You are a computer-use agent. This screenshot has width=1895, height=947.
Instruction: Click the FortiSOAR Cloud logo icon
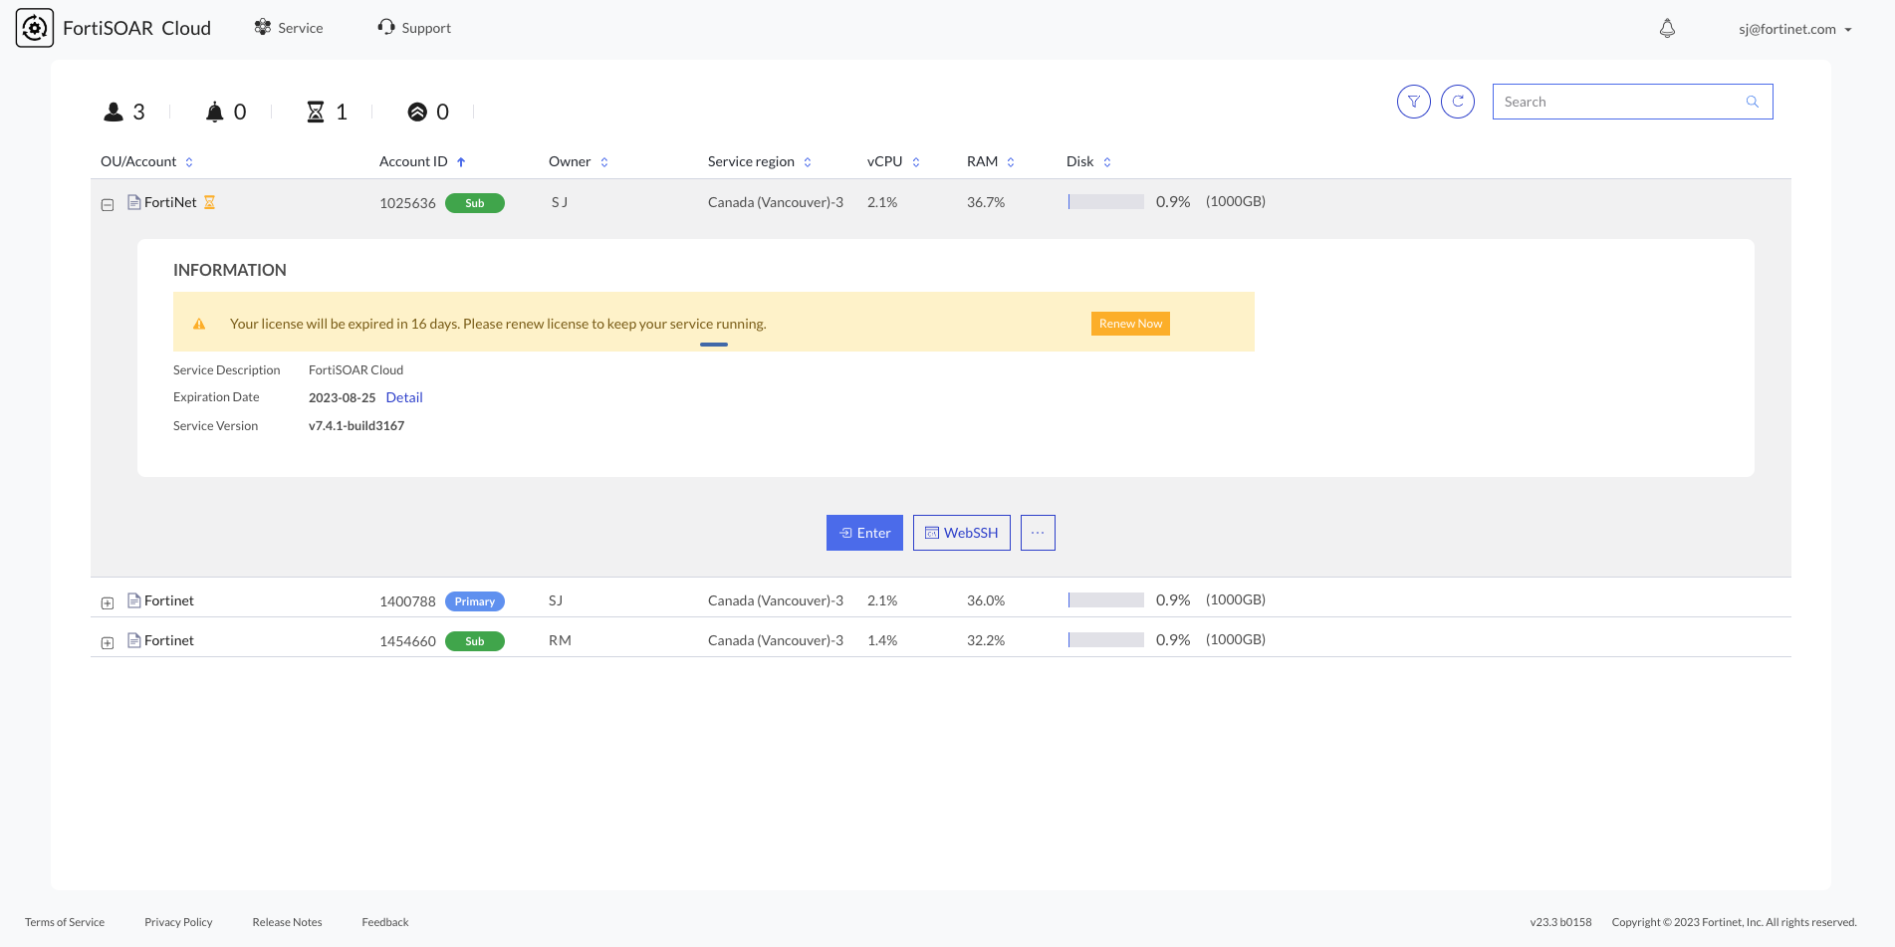coord(34,27)
